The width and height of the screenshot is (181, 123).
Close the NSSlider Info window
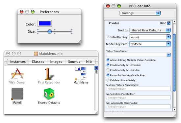pos(108,6)
